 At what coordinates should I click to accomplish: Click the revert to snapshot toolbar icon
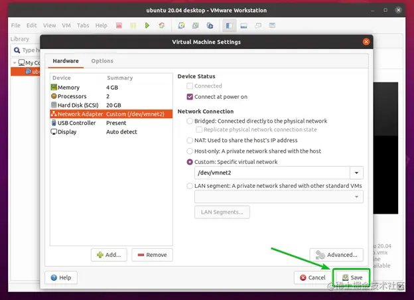coord(196,25)
